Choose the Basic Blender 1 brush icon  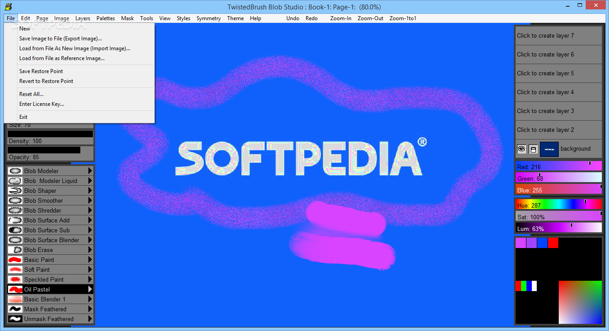(x=15, y=299)
